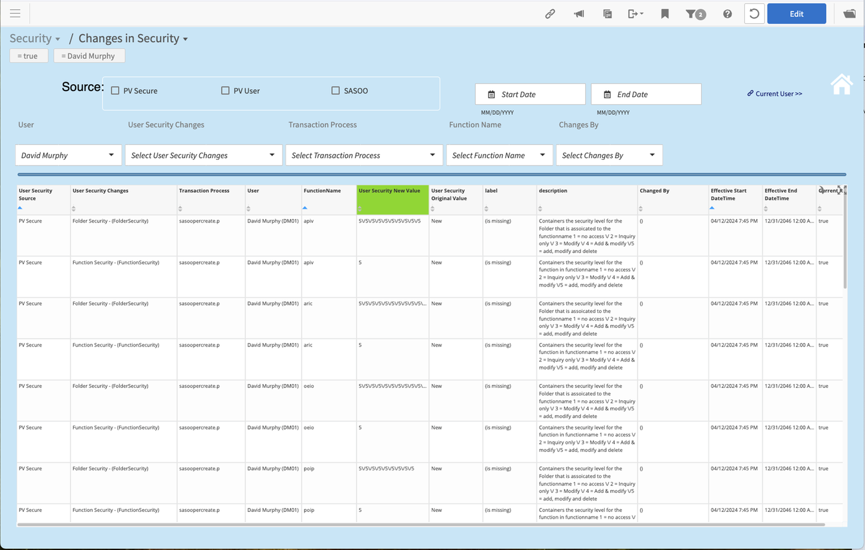This screenshot has height=550, width=865.
Task: Open the Select Changes By dropdown
Action: tap(608, 155)
